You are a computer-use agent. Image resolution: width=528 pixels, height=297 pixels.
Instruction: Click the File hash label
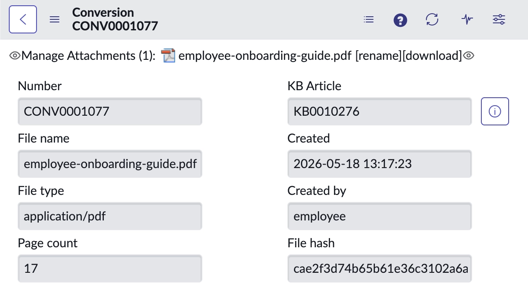click(x=311, y=243)
